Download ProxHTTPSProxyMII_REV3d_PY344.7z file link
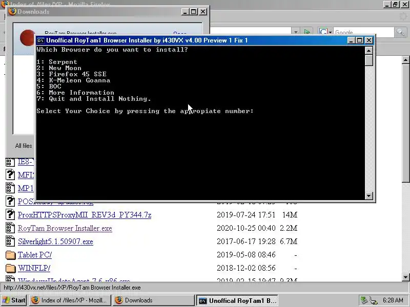Screen dimensions: 410x307 point(85,215)
